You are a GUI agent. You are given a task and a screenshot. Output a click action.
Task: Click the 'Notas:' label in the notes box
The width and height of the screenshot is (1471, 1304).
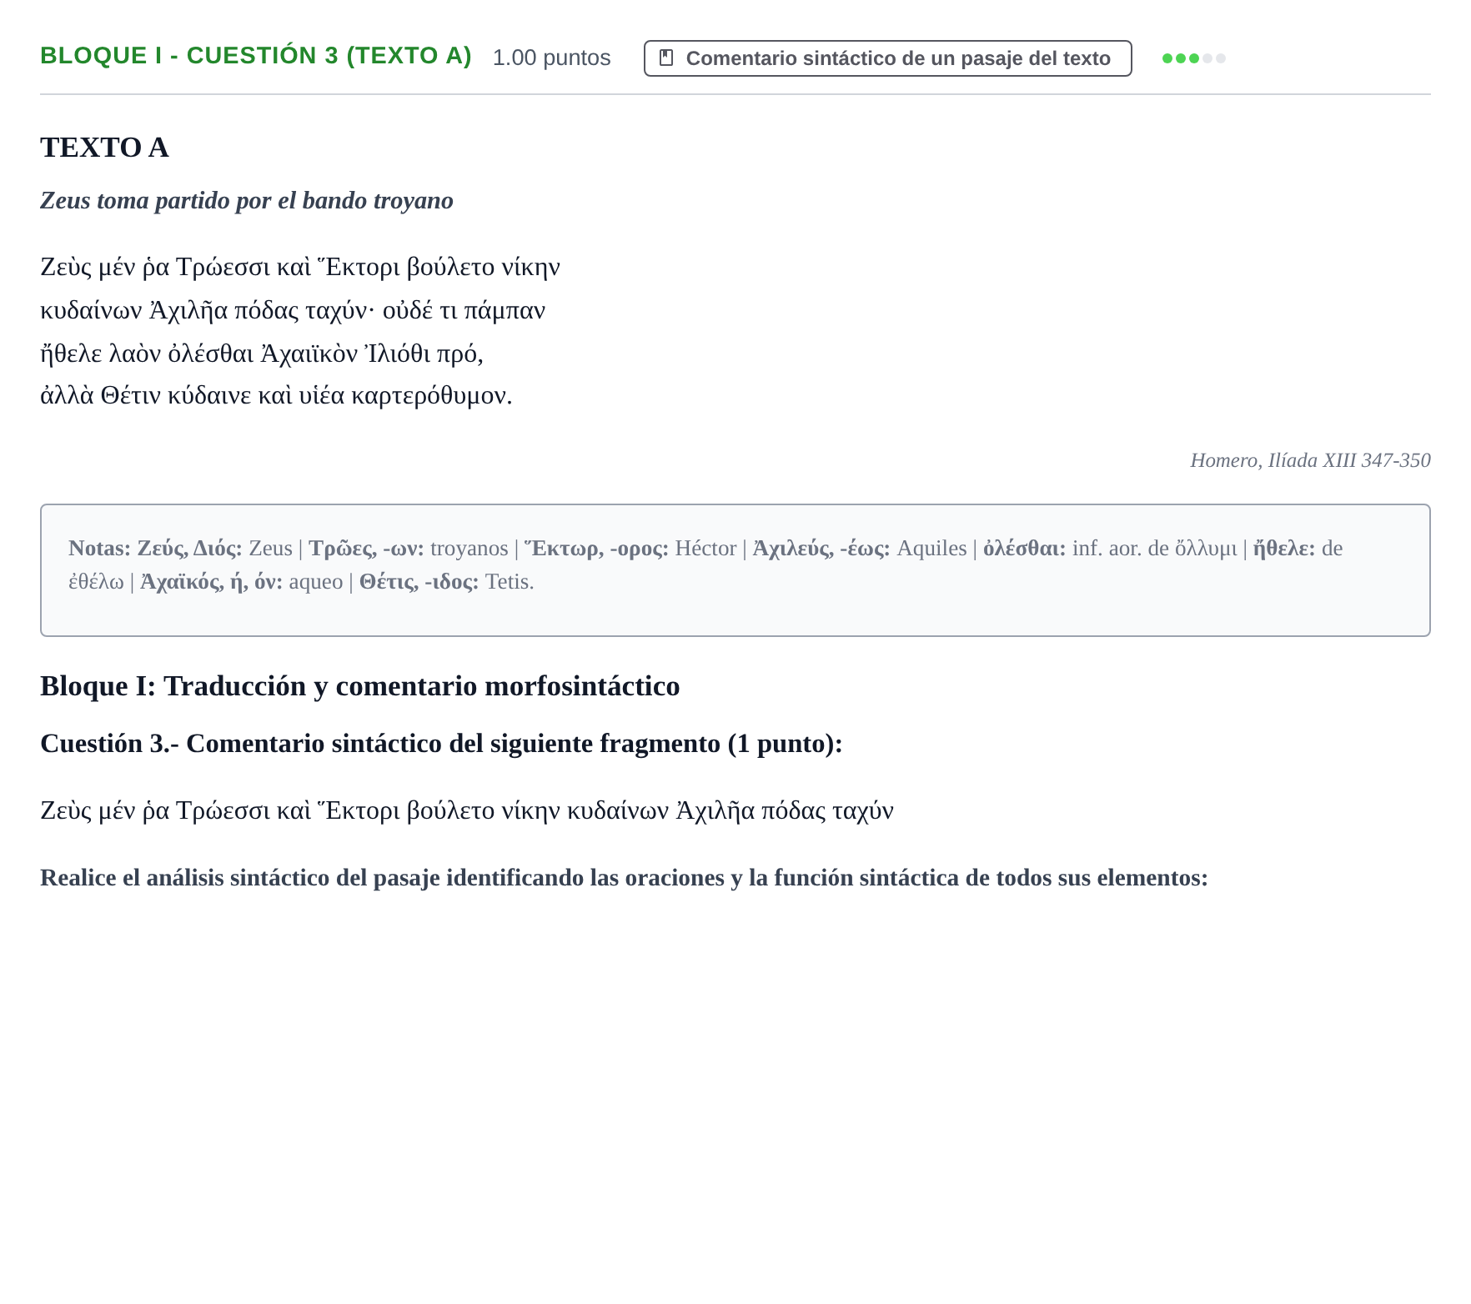point(99,549)
